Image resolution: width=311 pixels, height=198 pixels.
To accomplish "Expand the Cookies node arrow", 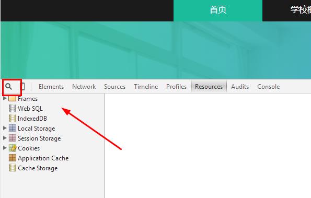I will coord(5,148).
